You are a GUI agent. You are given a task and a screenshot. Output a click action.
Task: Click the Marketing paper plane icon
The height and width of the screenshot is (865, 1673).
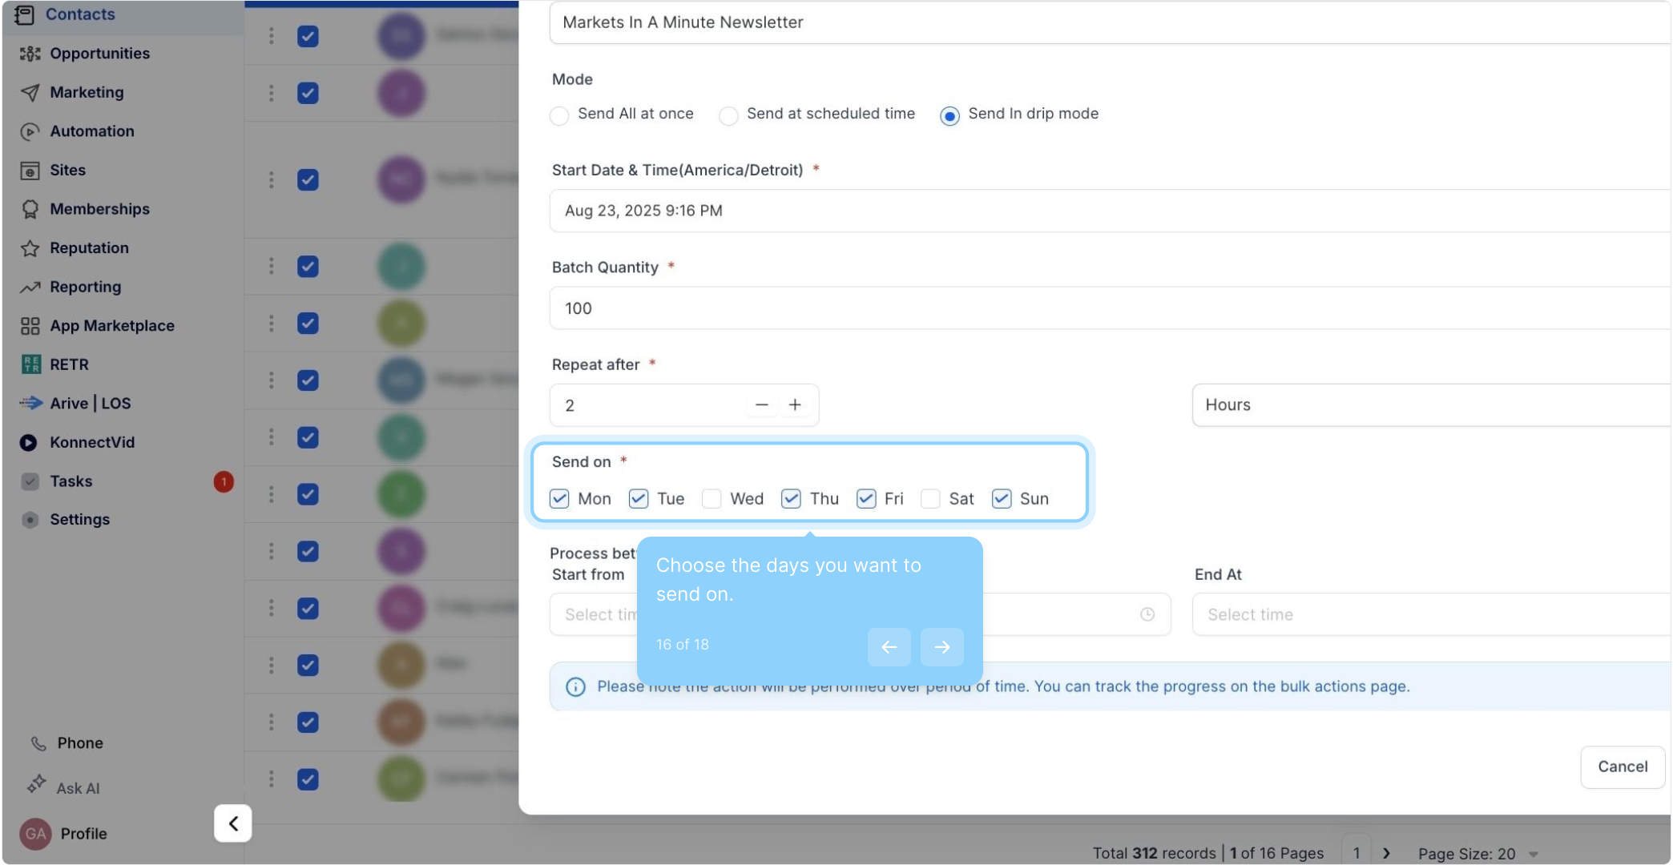[x=30, y=93]
